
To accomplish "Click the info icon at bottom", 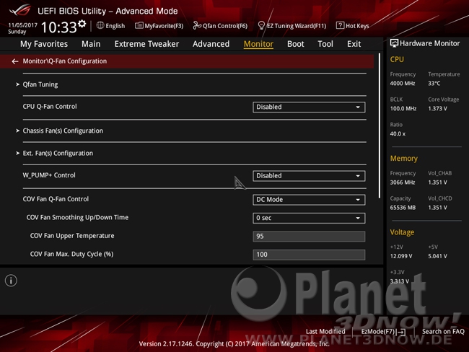I will click(x=11, y=281).
